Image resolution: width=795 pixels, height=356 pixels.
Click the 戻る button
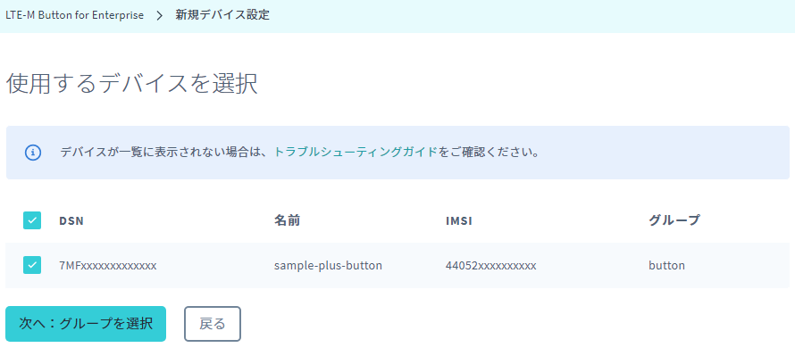point(213,324)
